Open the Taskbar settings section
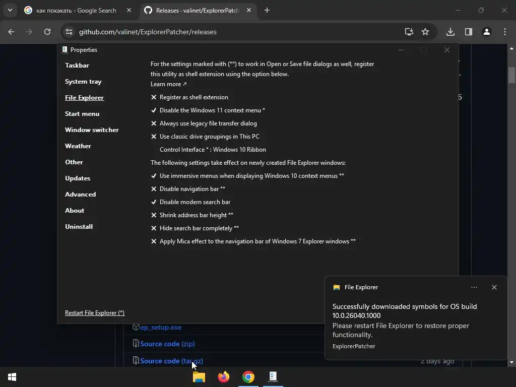 click(77, 65)
